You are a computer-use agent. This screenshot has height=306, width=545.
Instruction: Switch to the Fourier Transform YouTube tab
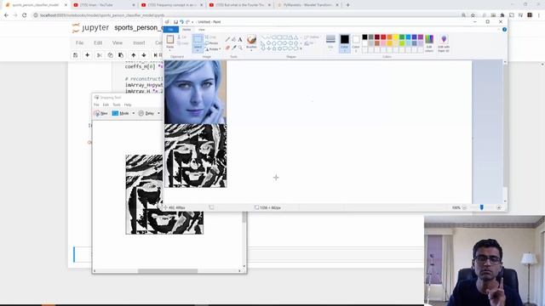tap(240, 5)
